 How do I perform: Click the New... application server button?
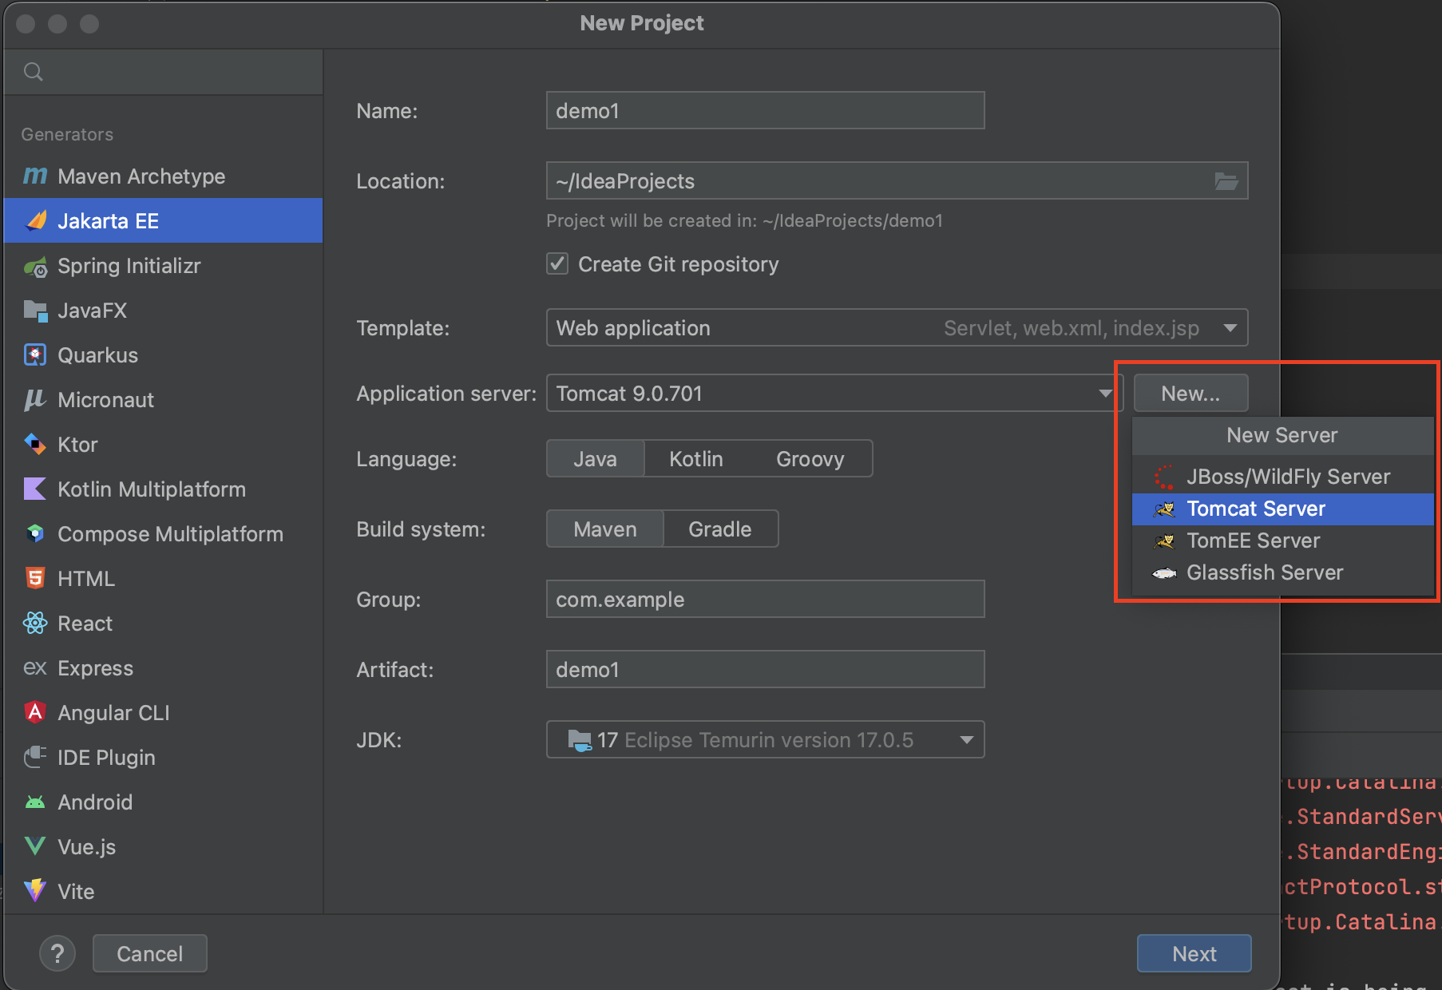click(1190, 394)
